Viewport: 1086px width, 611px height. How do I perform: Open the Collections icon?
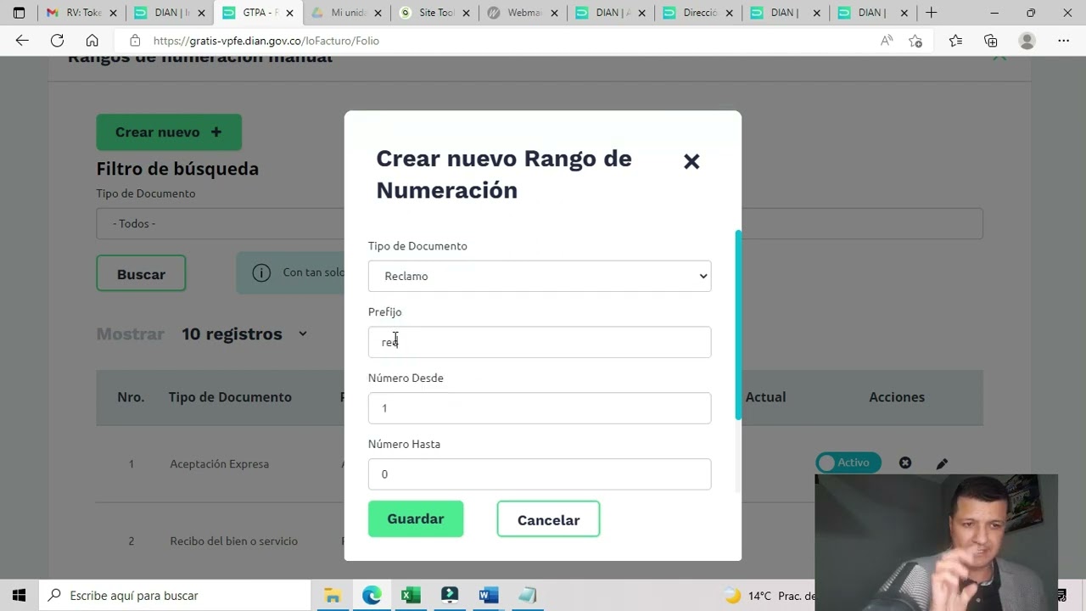coord(990,41)
